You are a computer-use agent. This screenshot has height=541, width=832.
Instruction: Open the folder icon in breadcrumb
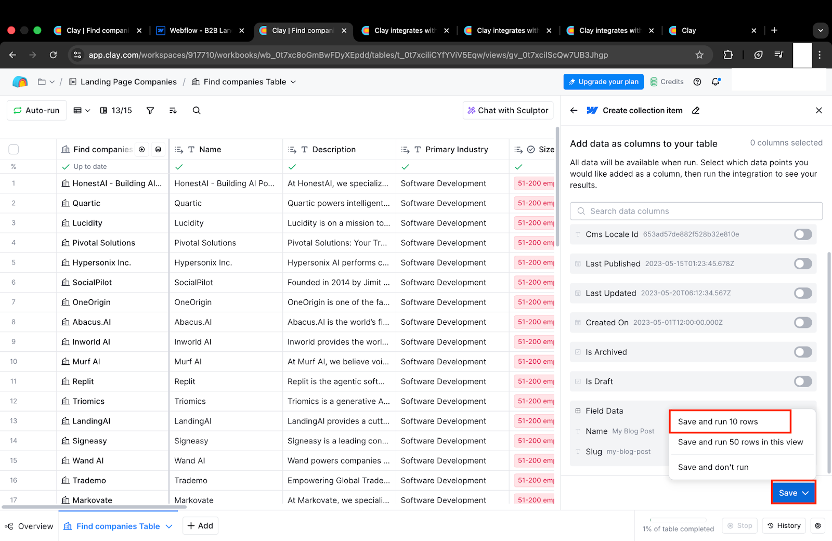coord(42,82)
